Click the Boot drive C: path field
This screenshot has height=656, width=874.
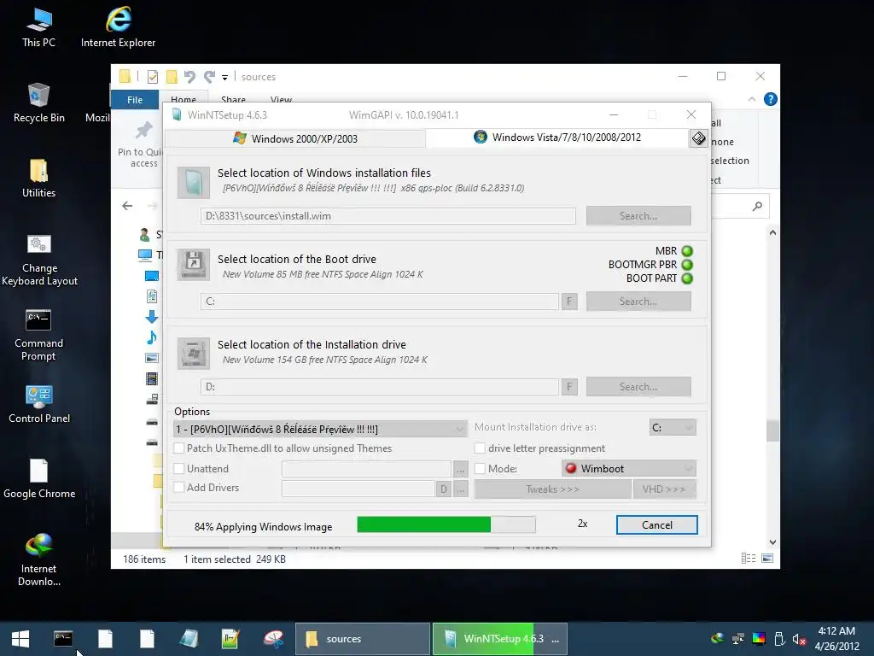380,302
